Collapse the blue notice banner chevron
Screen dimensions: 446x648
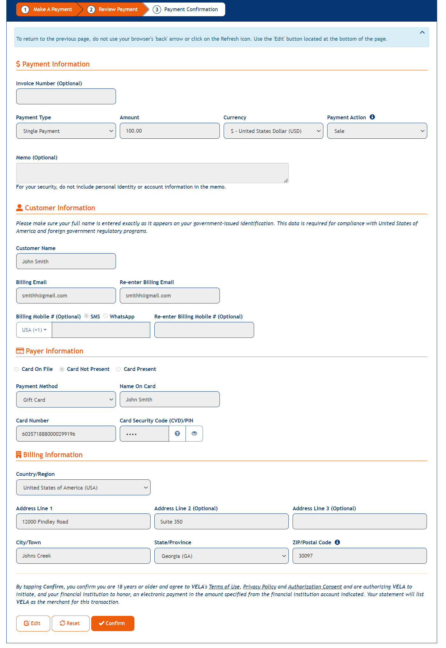click(422, 32)
